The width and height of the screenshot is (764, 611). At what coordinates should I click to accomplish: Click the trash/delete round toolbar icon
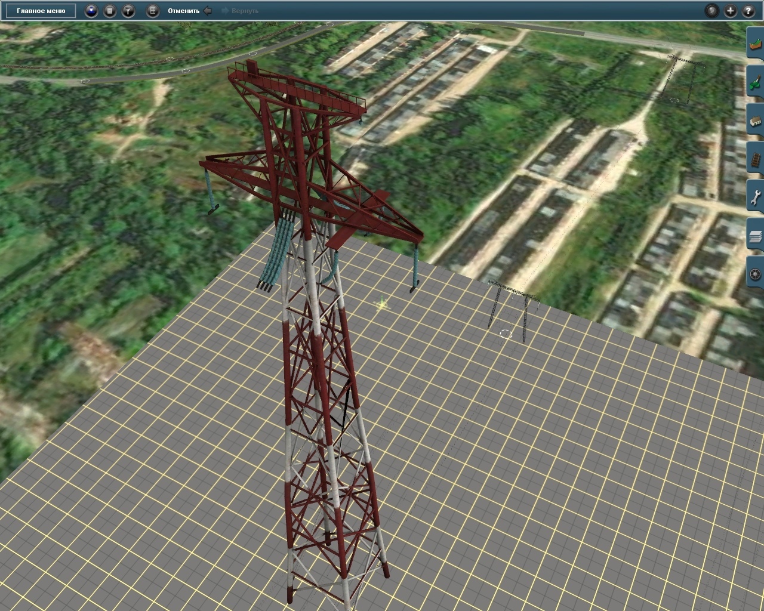(110, 11)
